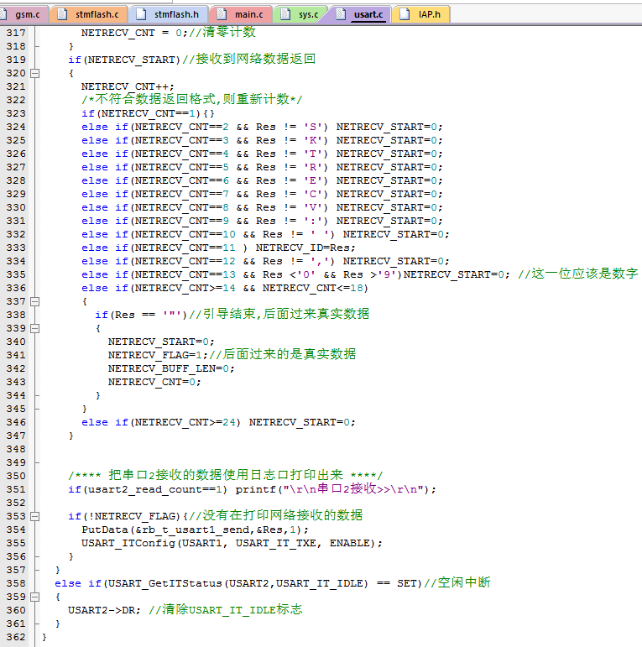The image size is (642, 647).
Task: Collapse the NETRECV_FLAG block at line 353
Action: [x=35, y=516]
